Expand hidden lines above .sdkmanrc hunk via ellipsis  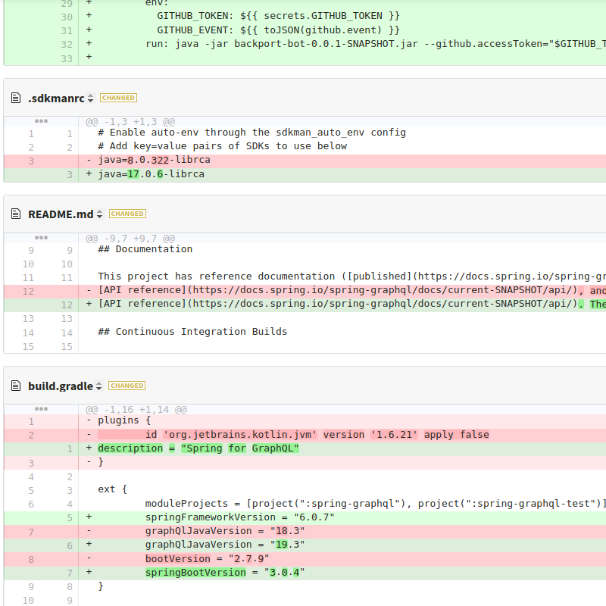tap(41, 121)
